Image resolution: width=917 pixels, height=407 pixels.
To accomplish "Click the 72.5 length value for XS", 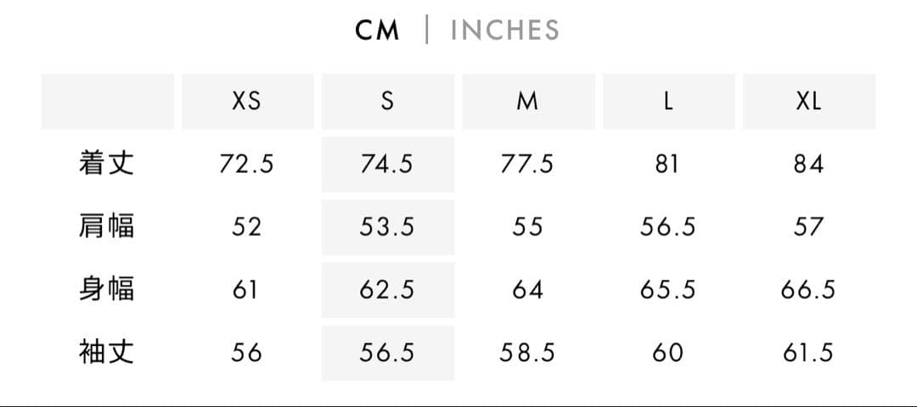I will (x=247, y=164).
